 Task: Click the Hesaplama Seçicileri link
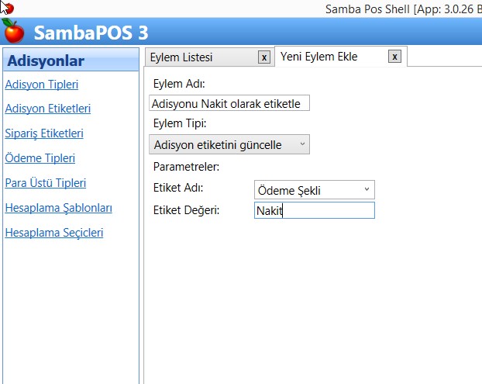coord(54,233)
